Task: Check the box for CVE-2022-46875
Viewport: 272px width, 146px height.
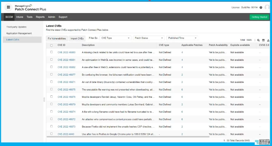Action: tap(51, 89)
